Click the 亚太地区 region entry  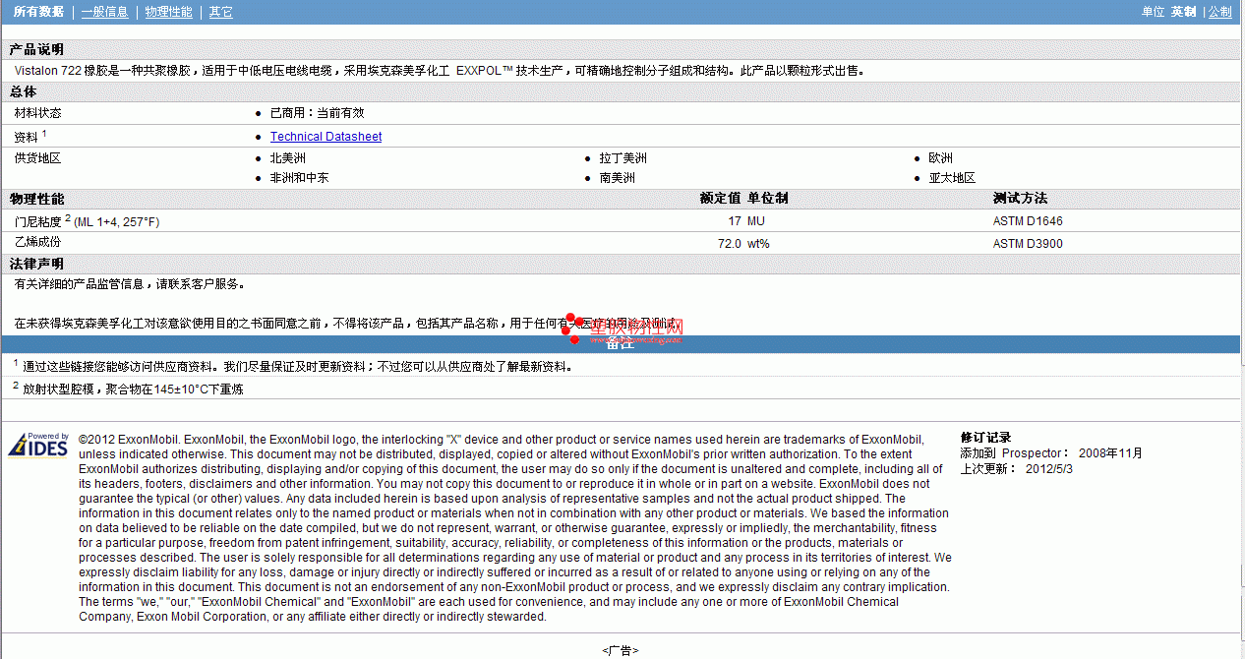point(952,178)
